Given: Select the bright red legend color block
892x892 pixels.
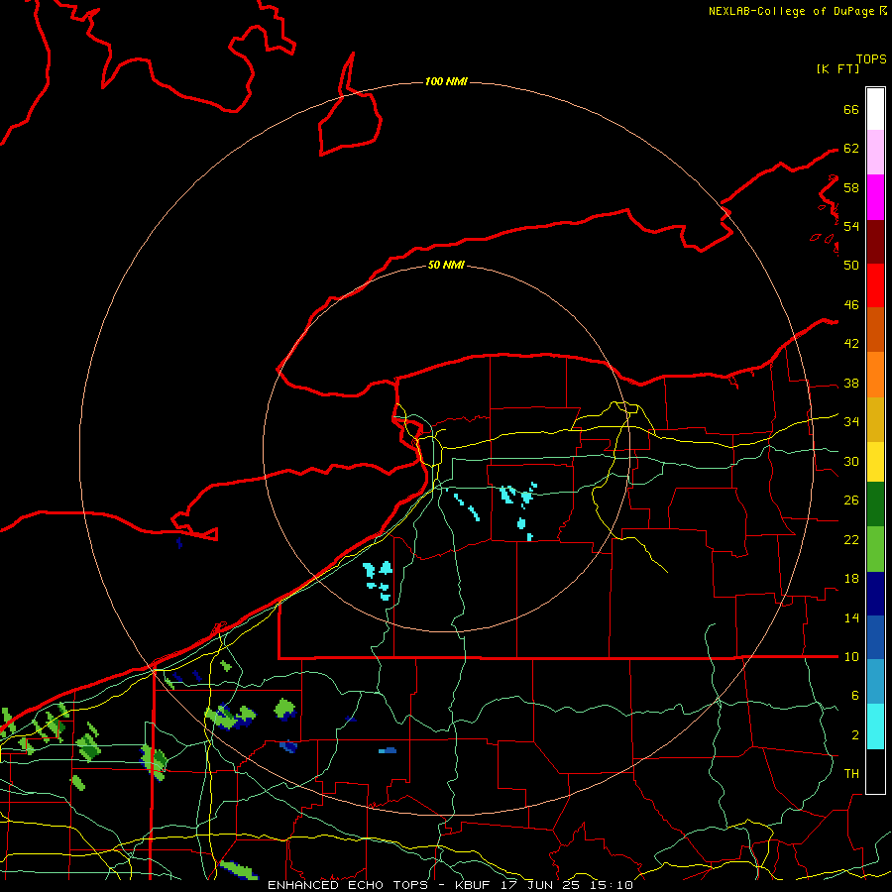Looking at the screenshot, I should pos(875,285).
